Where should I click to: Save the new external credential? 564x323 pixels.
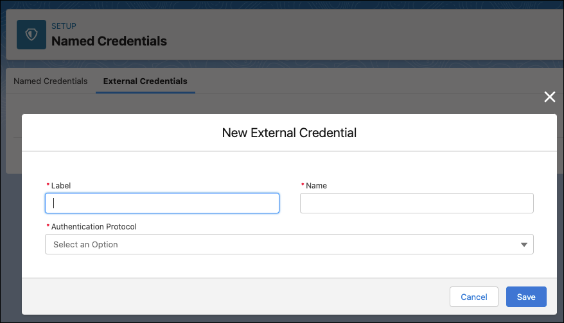(526, 297)
